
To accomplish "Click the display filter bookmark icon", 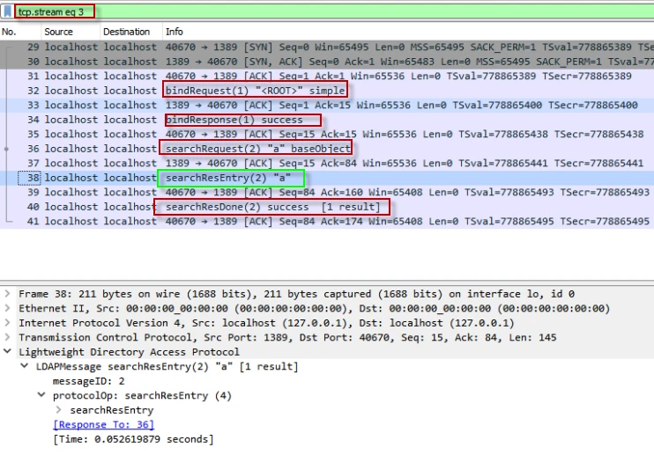I will 8,12.
